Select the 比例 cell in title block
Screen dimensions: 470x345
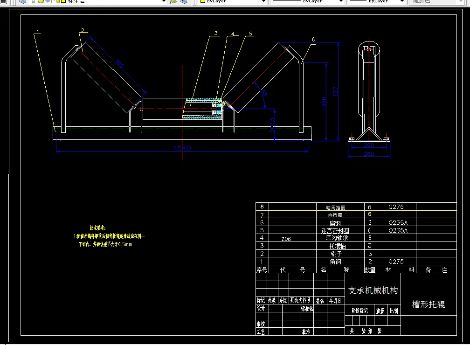tap(394, 311)
